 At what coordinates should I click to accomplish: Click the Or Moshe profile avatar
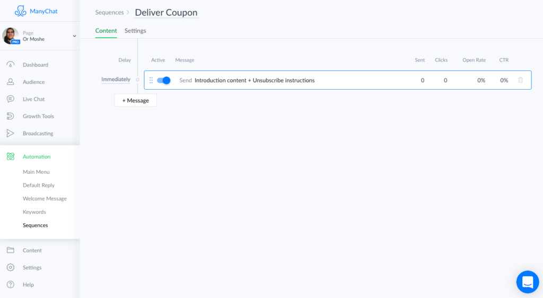coord(11,36)
